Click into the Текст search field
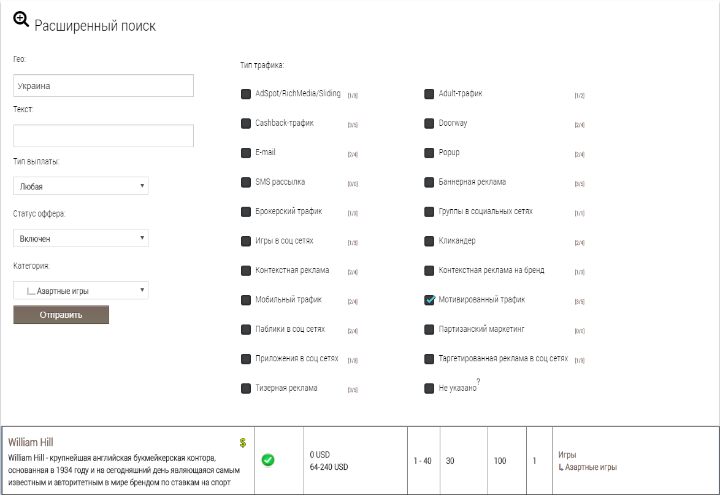 click(x=103, y=136)
